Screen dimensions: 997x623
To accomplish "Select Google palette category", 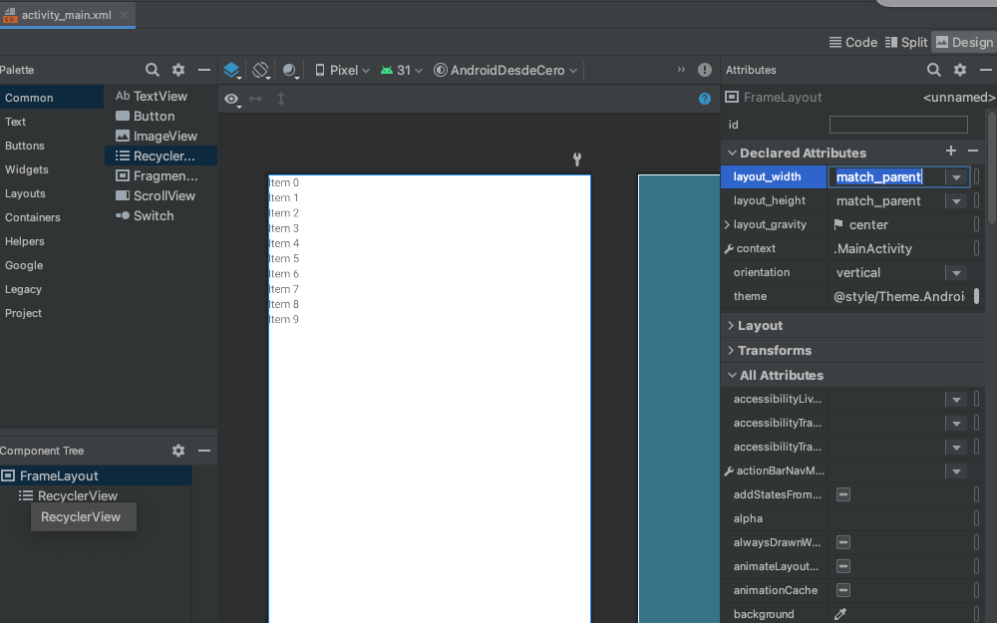I will point(24,265).
